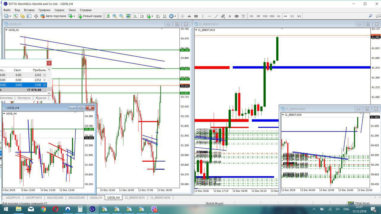
Task: Select the rectangle shape tool
Action: [x=196, y=16]
